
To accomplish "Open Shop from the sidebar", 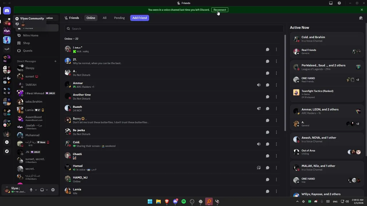I will (x=37, y=43).
